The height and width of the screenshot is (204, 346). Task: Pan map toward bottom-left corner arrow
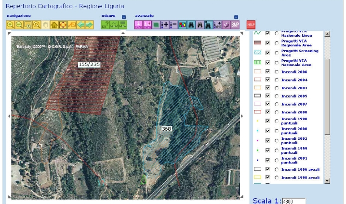(9, 196)
